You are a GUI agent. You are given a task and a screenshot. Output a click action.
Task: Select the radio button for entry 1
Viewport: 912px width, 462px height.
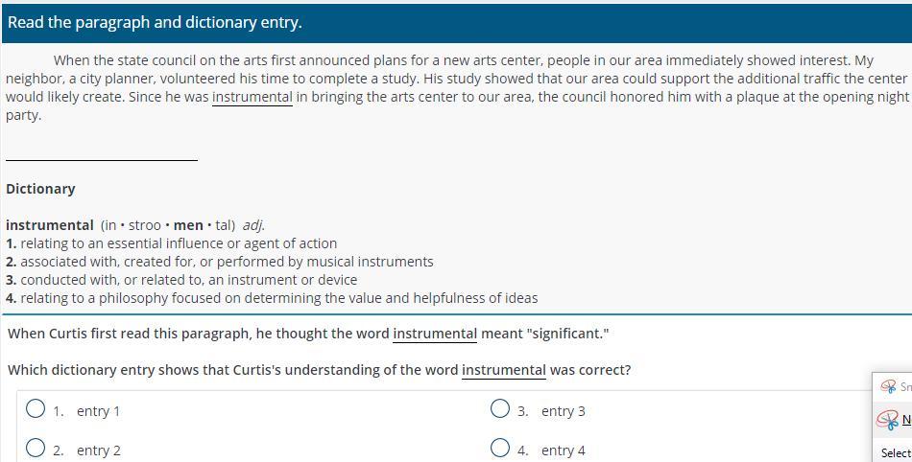(36, 408)
